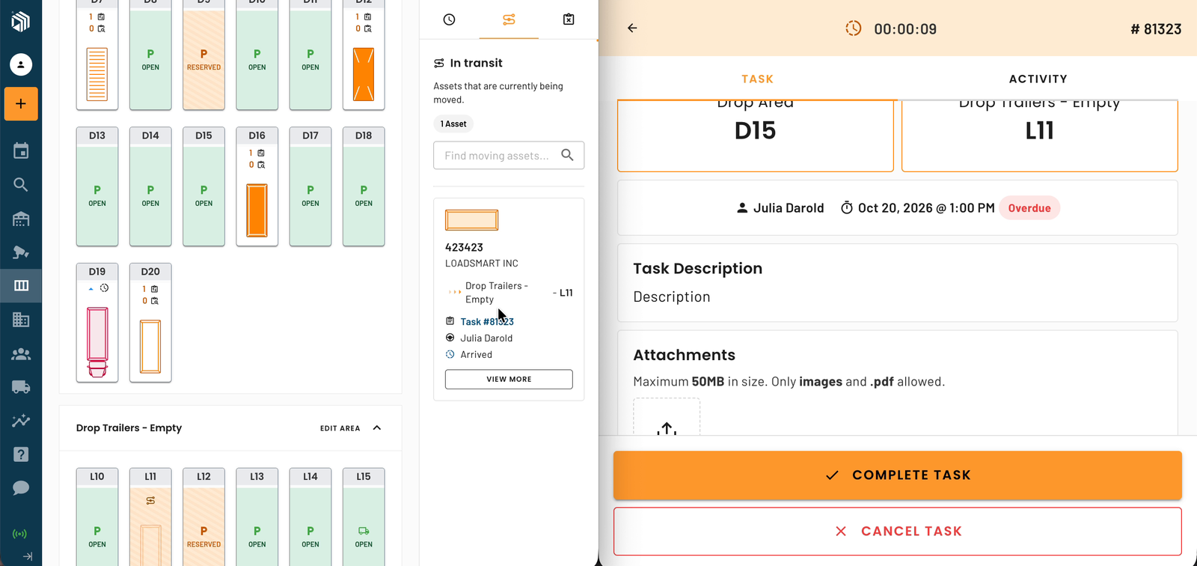The image size is (1197, 566).
Task: Click the orange plus add button in sidebar
Action: [x=21, y=104]
